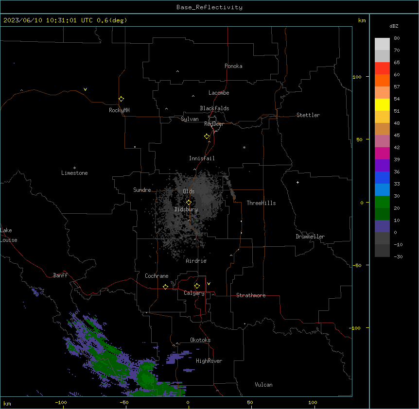The width and height of the screenshot is (419, 409).
Task: Click the dBZ legend heading
Action: coord(394,26)
